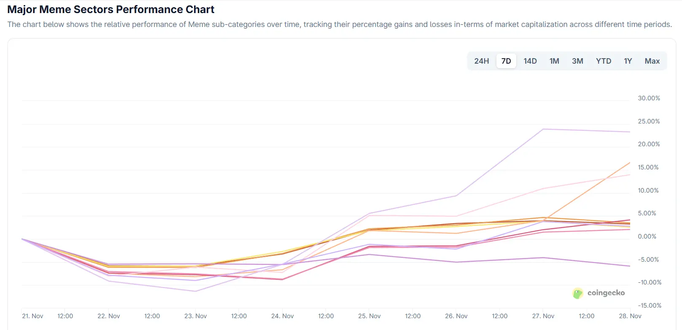This screenshot has width=682, height=330.
Task: Show Max time range data
Action: pos(652,61)
